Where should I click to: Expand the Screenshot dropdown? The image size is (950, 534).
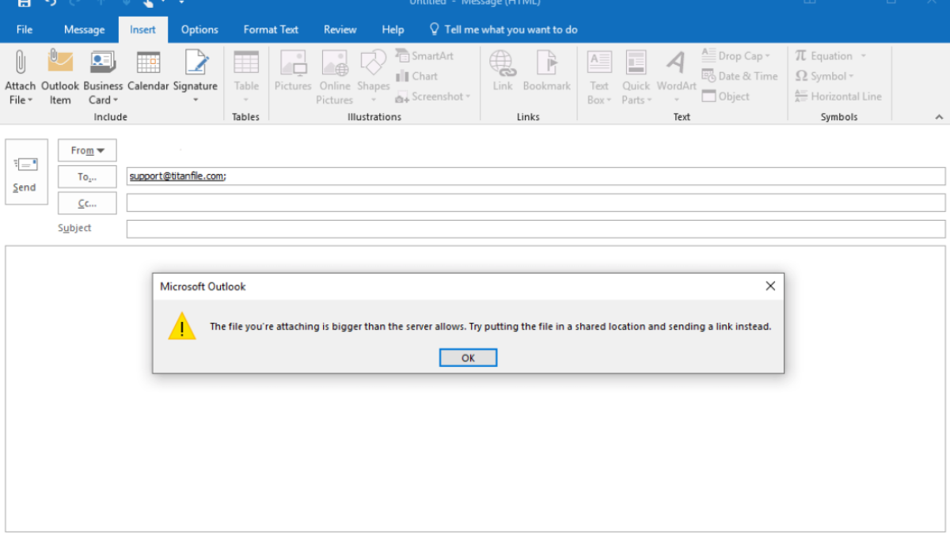[x=468, y=97]
